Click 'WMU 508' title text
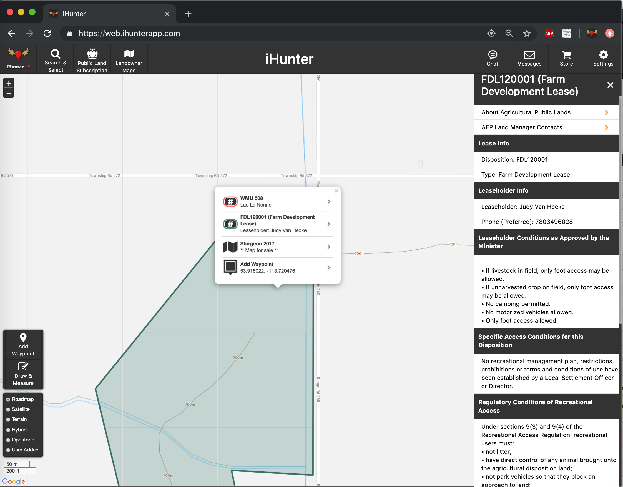The width and height of the screenshot is (623, 487). (251, 198)
